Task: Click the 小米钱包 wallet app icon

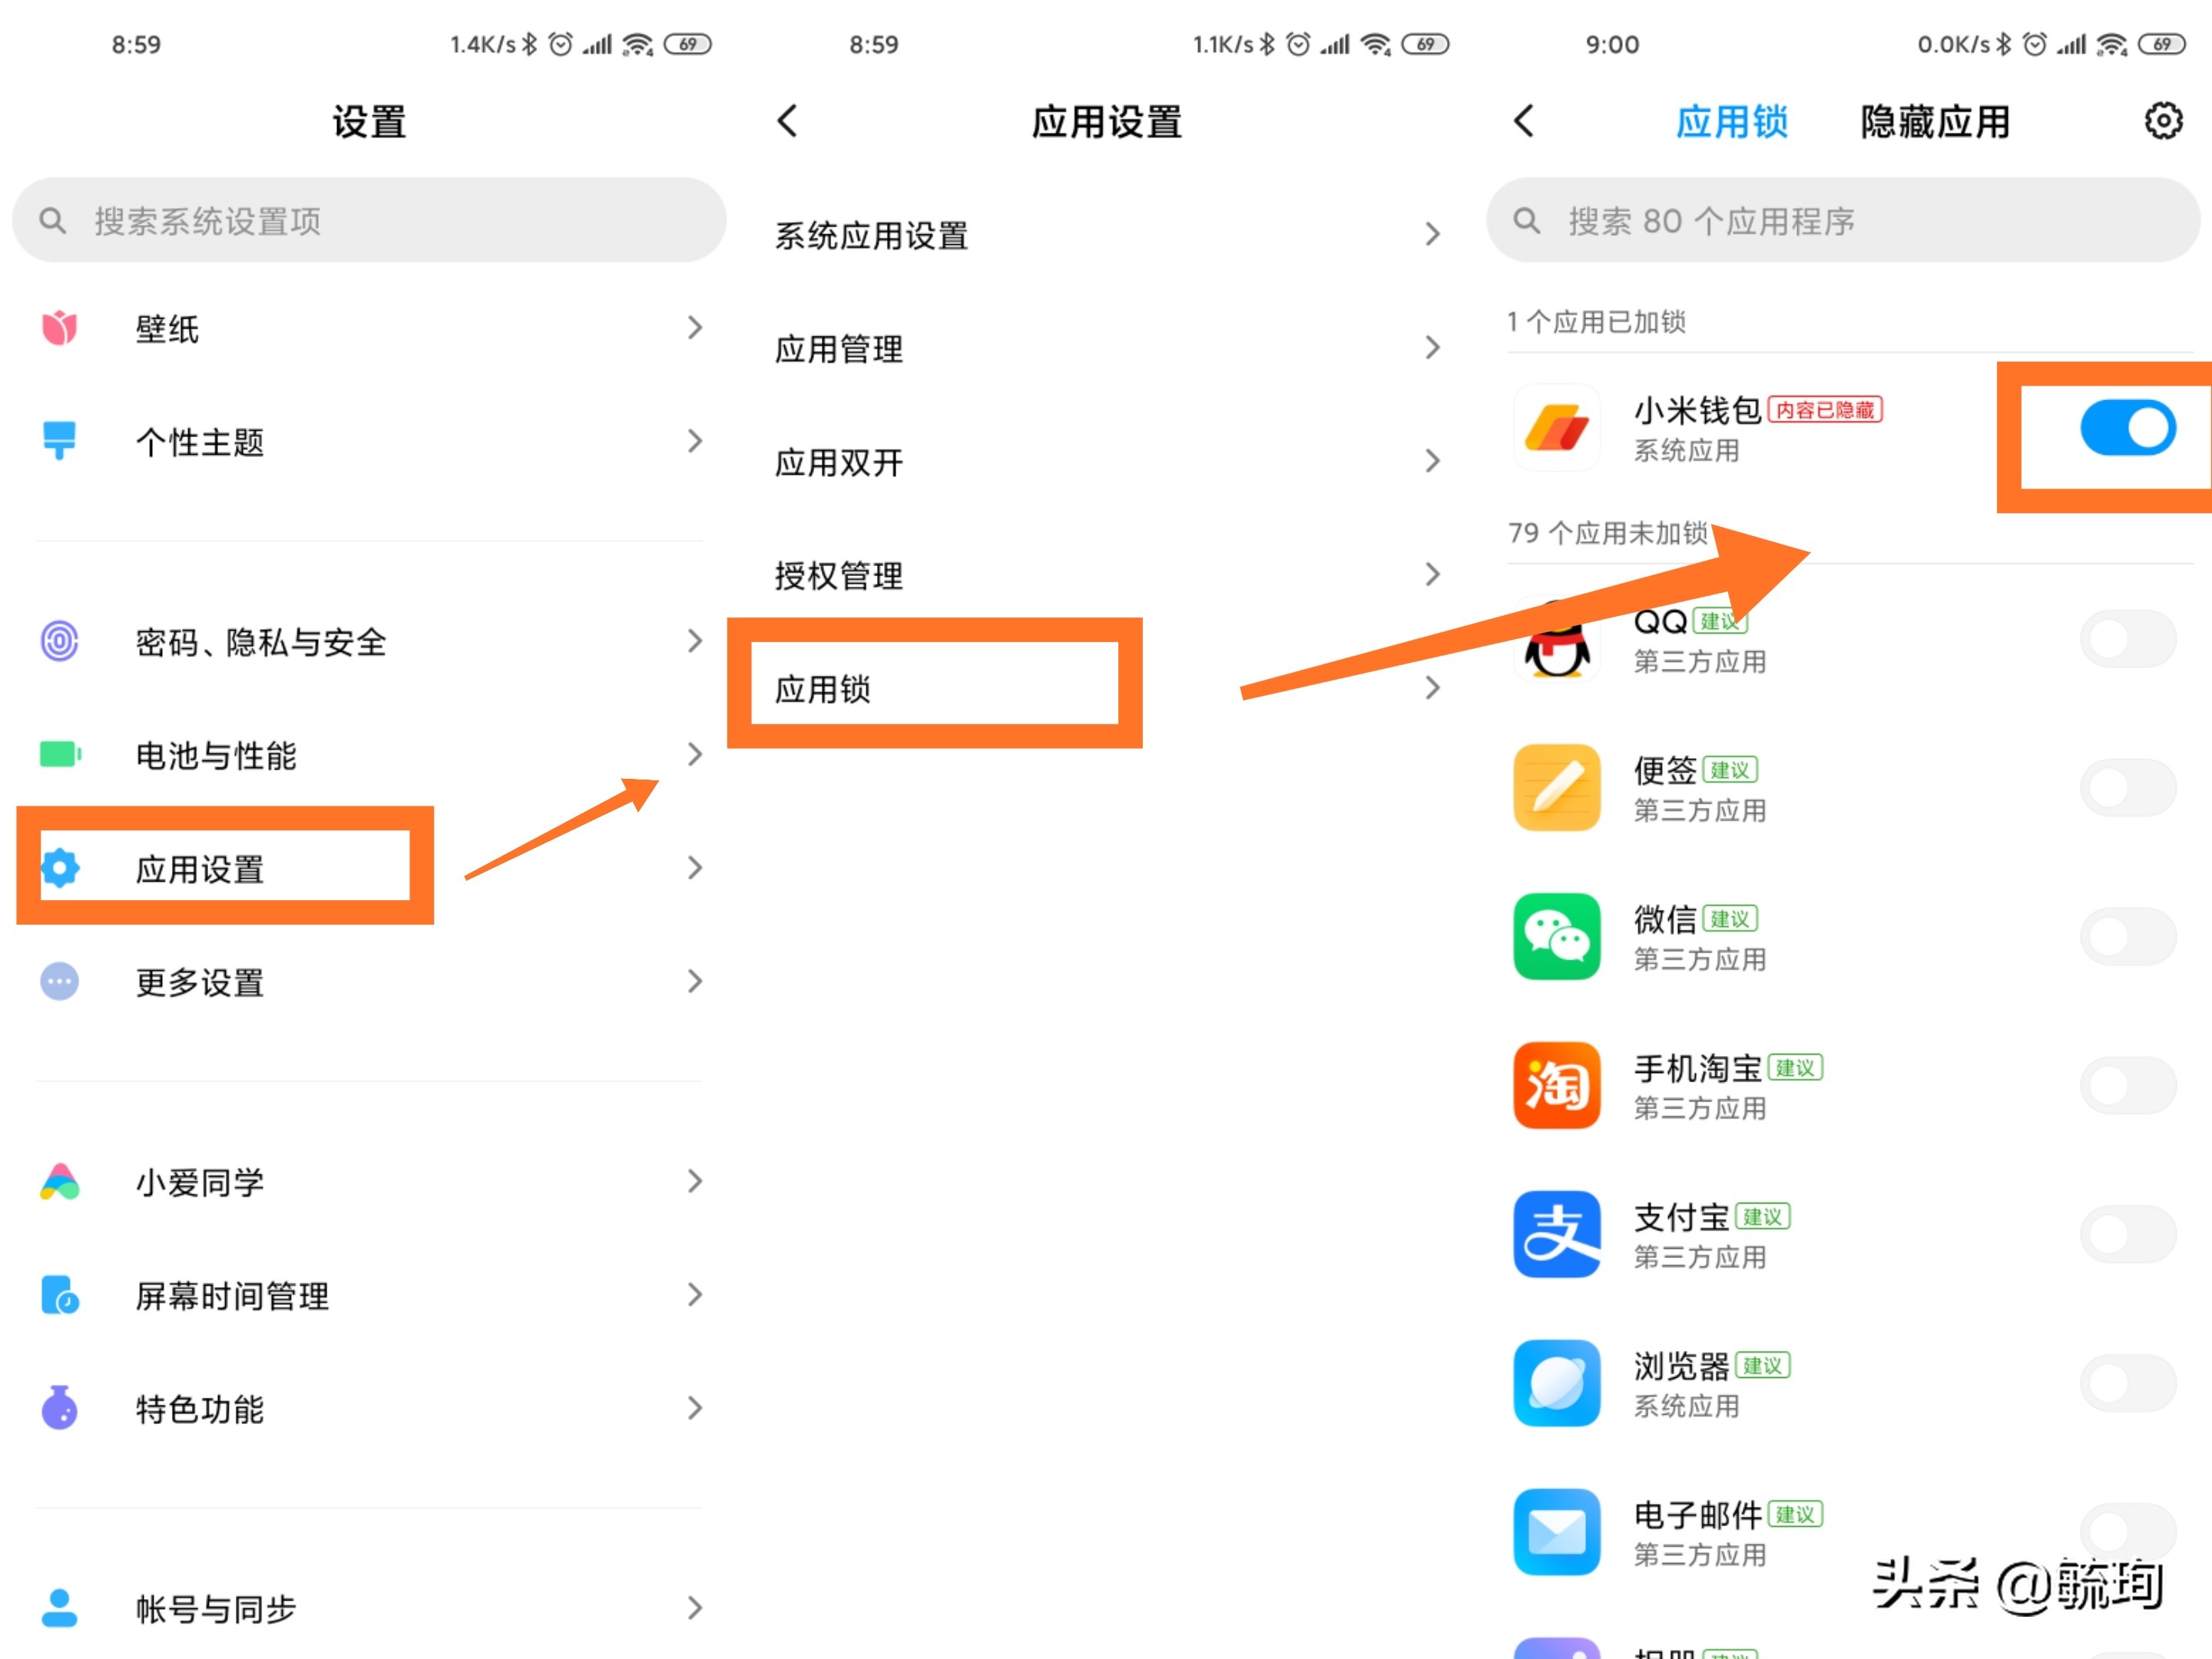Action: 1556,428
